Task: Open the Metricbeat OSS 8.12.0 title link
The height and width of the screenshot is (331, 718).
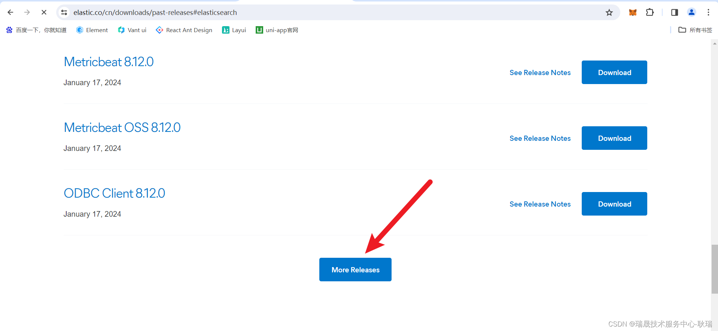Action: coord(122,127)
